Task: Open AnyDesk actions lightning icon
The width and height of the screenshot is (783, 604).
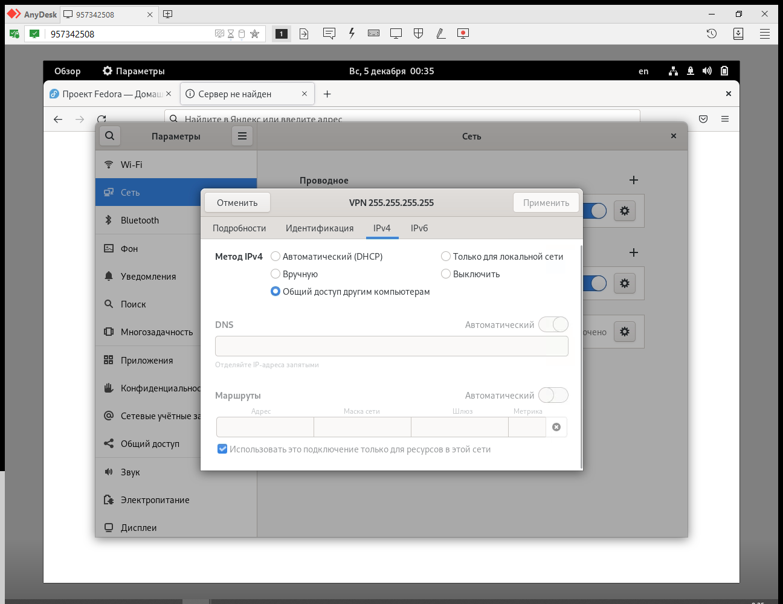Action: 352,34
